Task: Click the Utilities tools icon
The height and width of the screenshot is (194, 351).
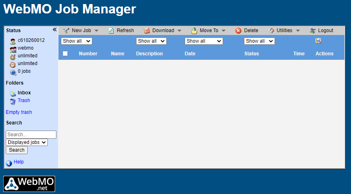Action: click(271, 31)
